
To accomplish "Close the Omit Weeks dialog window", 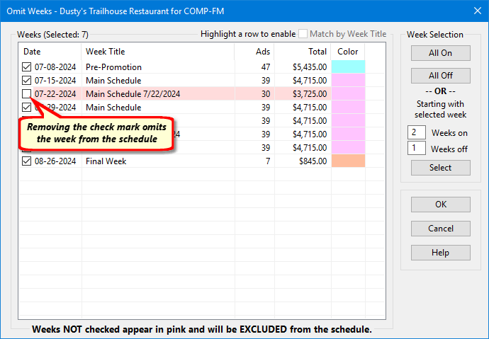I will (x=474, y=10).
